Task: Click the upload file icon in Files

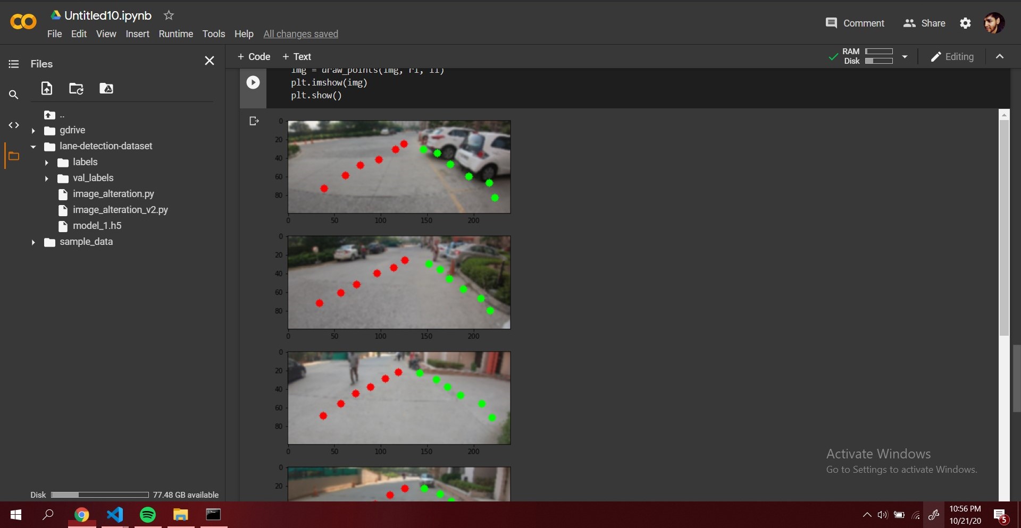Action: 47,89
